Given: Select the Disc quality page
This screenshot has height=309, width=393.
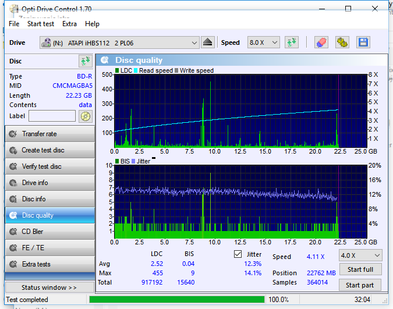Looking at the screenshot, I should [x=50, y=215].
